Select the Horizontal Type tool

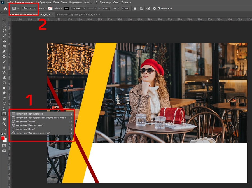click(4, 103)
